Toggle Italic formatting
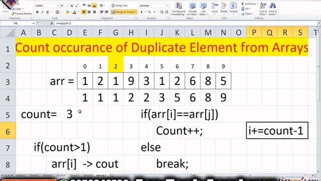 (x=42, y=12)
